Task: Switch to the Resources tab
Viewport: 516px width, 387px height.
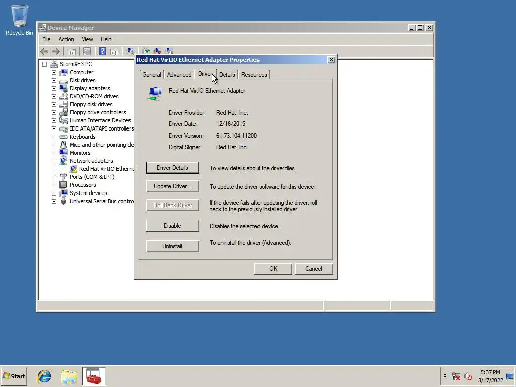Action: [x=254, y=75]
